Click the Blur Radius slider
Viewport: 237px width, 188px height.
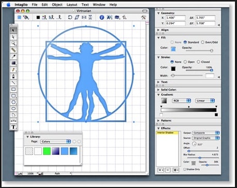point(203,158)
